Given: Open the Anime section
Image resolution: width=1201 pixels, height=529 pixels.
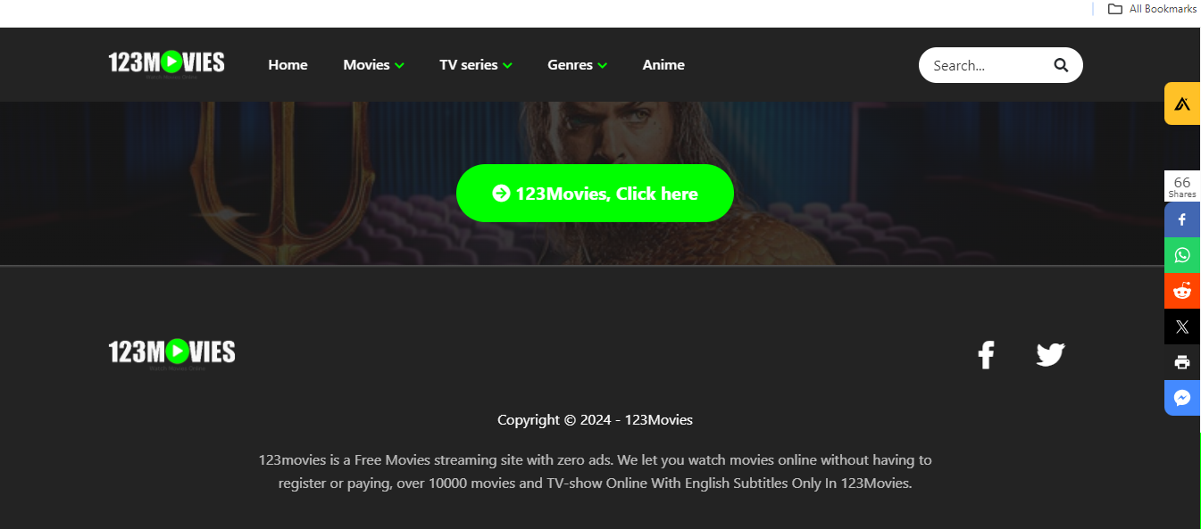Looking at the screenshot, I should pos(663,65).
